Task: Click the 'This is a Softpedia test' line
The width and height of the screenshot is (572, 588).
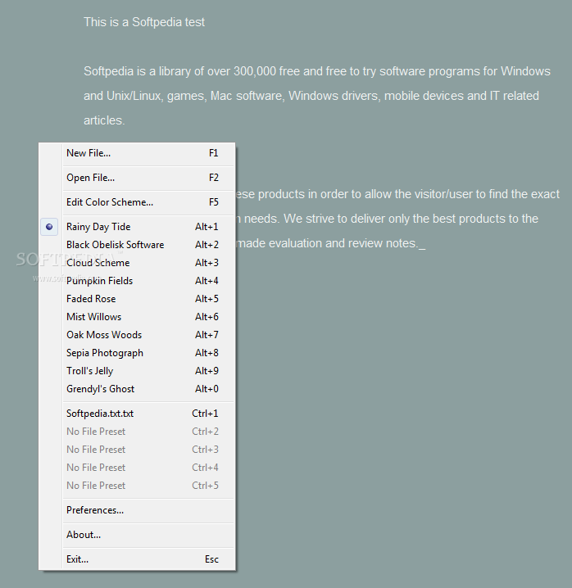Action: pos(144,22)
